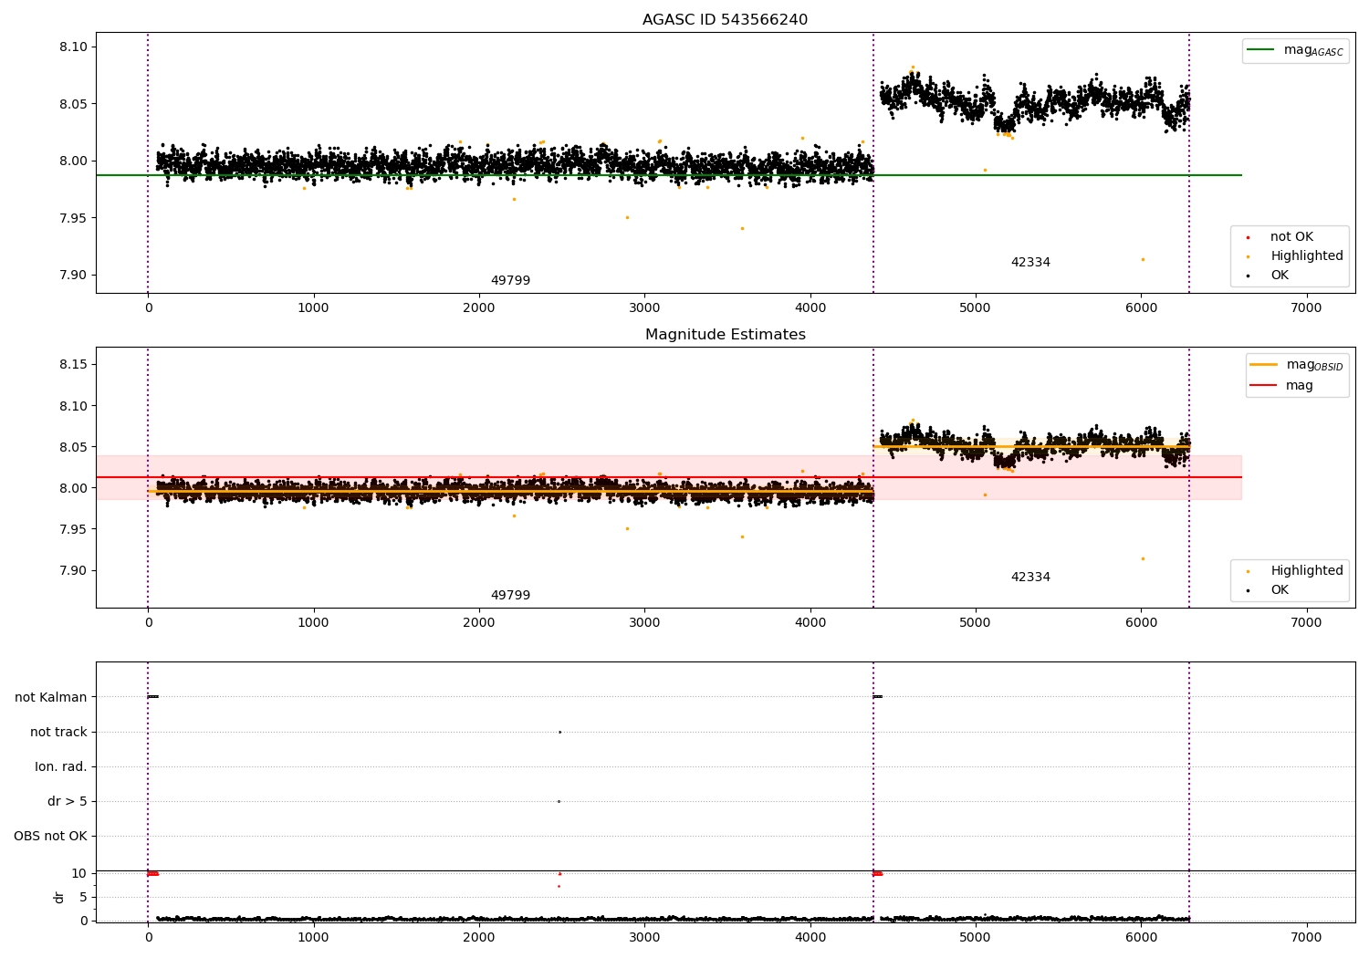Screen dimensions: 1369x958
Task: Click the 'dr > 5' axis label
Action: tap(68, 801)
